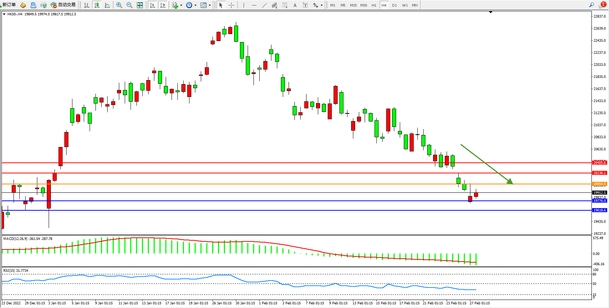Open the indicators list dropdown arrow
This screenshot has height=308, width=609.
pyautogui.click(x=181, y=5)
